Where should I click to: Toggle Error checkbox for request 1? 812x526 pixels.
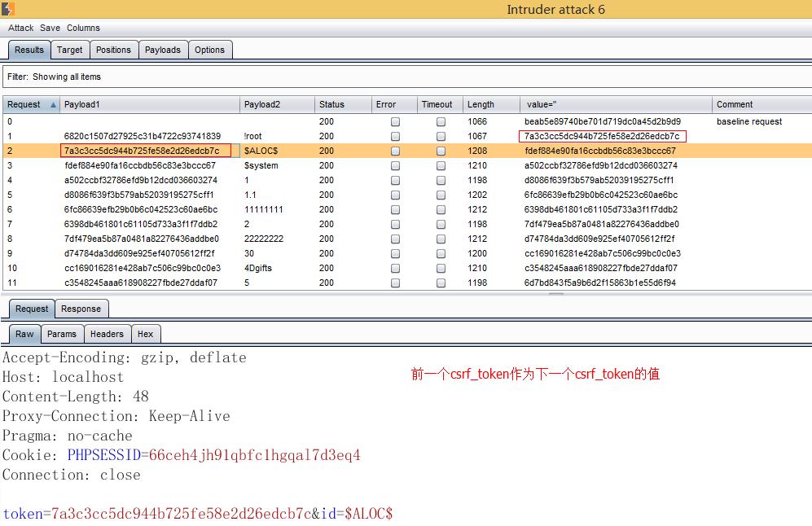(x=395, y=137)
